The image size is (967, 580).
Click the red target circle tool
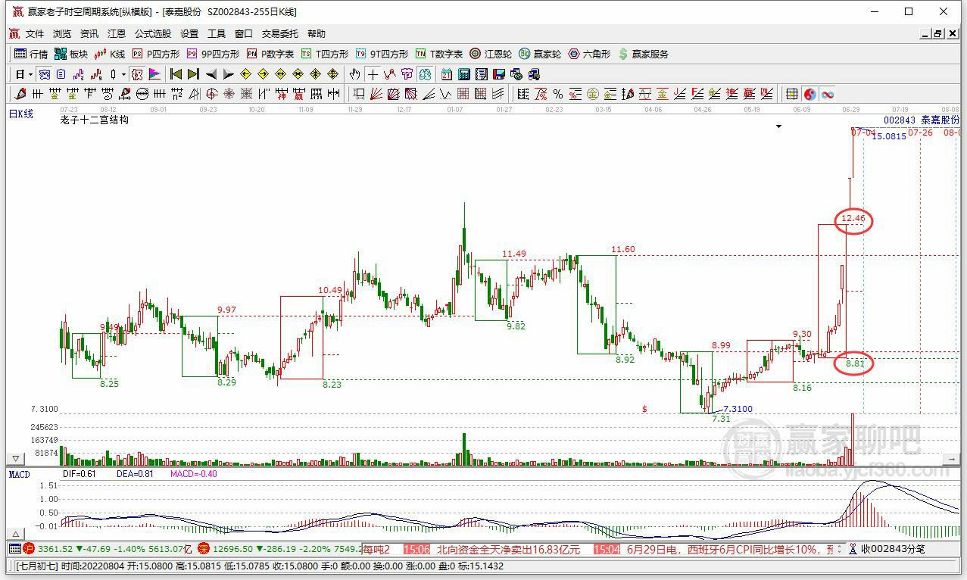tap(212, 94)
